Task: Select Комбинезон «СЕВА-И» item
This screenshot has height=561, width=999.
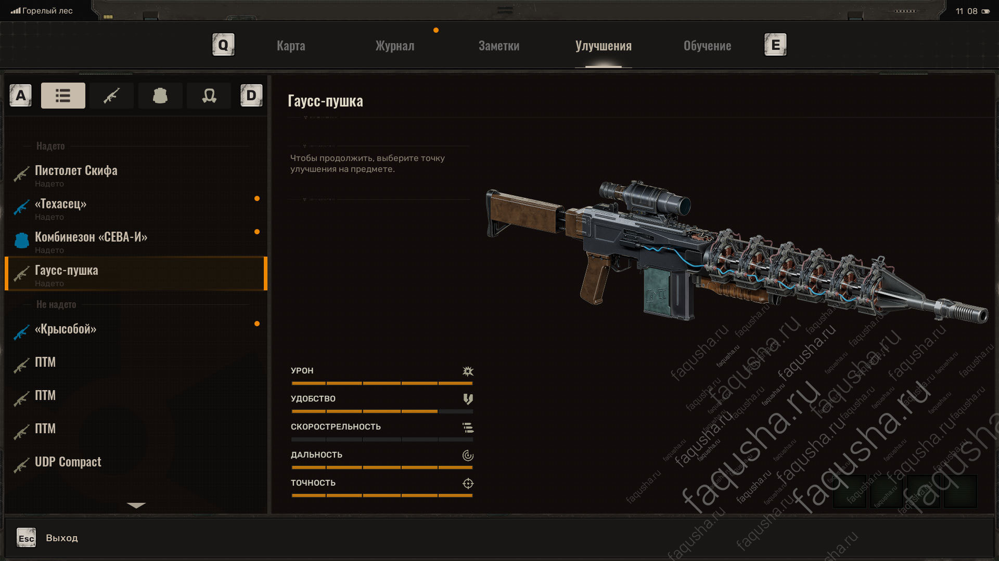Action: 136,241
